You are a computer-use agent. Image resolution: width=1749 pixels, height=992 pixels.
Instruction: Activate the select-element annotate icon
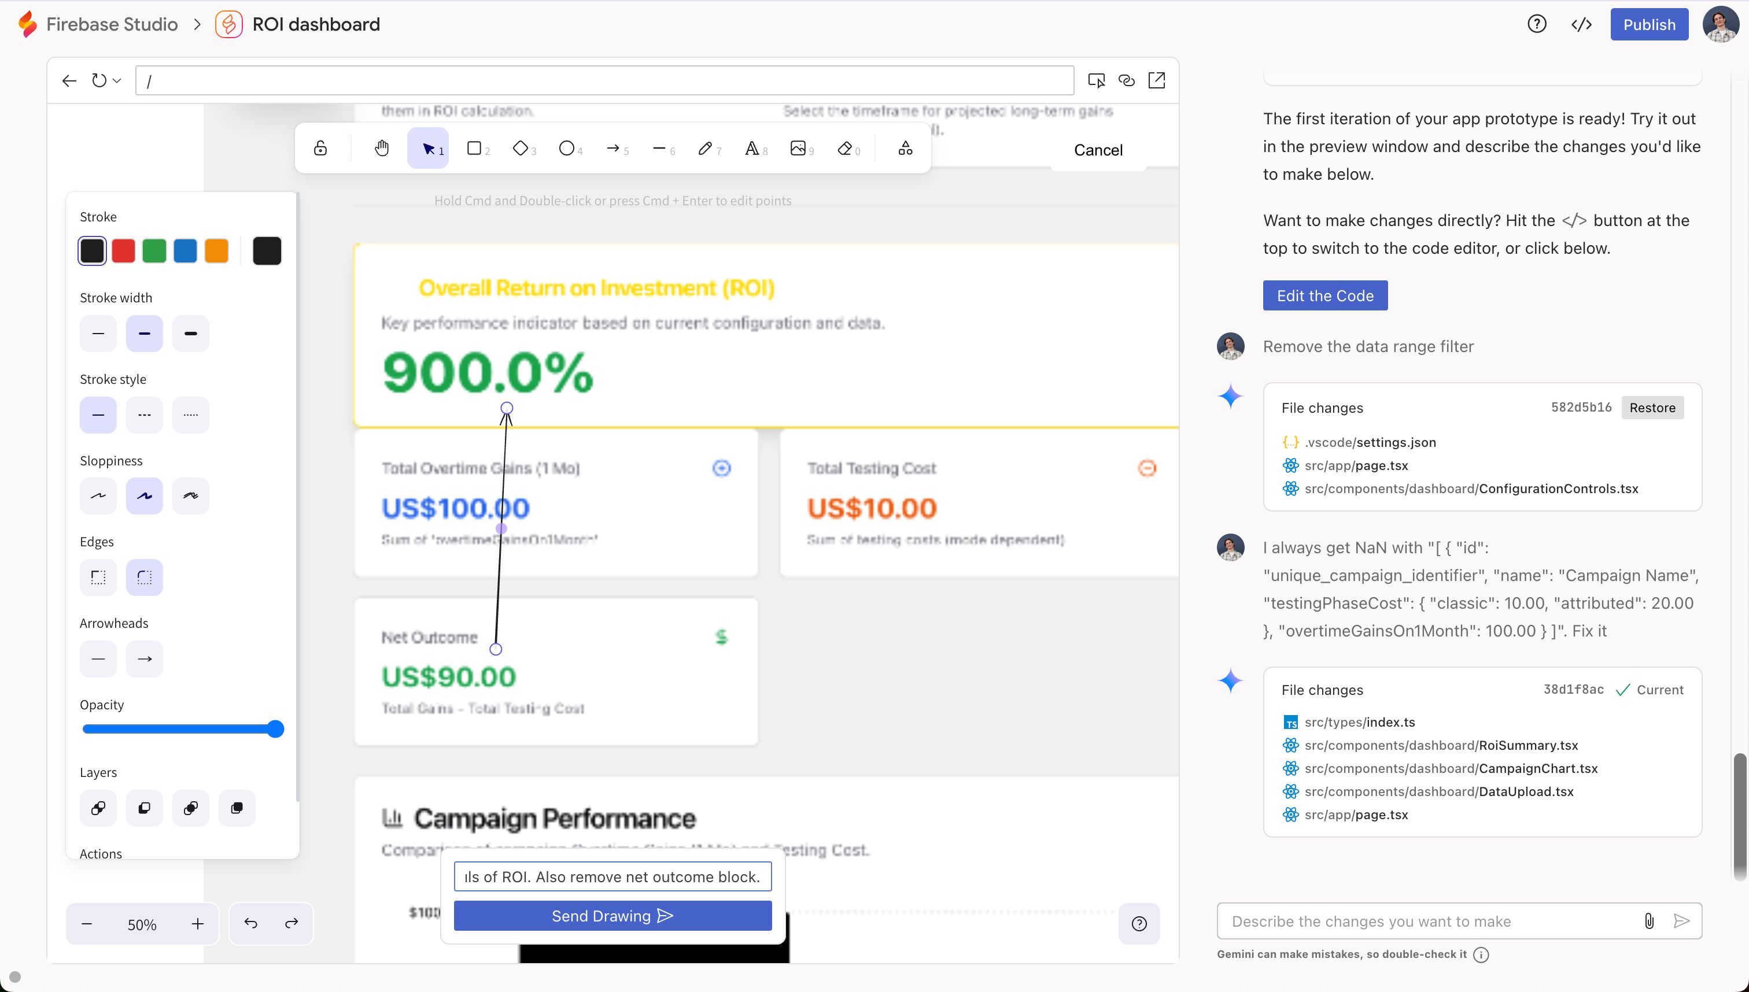coord(1096,80)
